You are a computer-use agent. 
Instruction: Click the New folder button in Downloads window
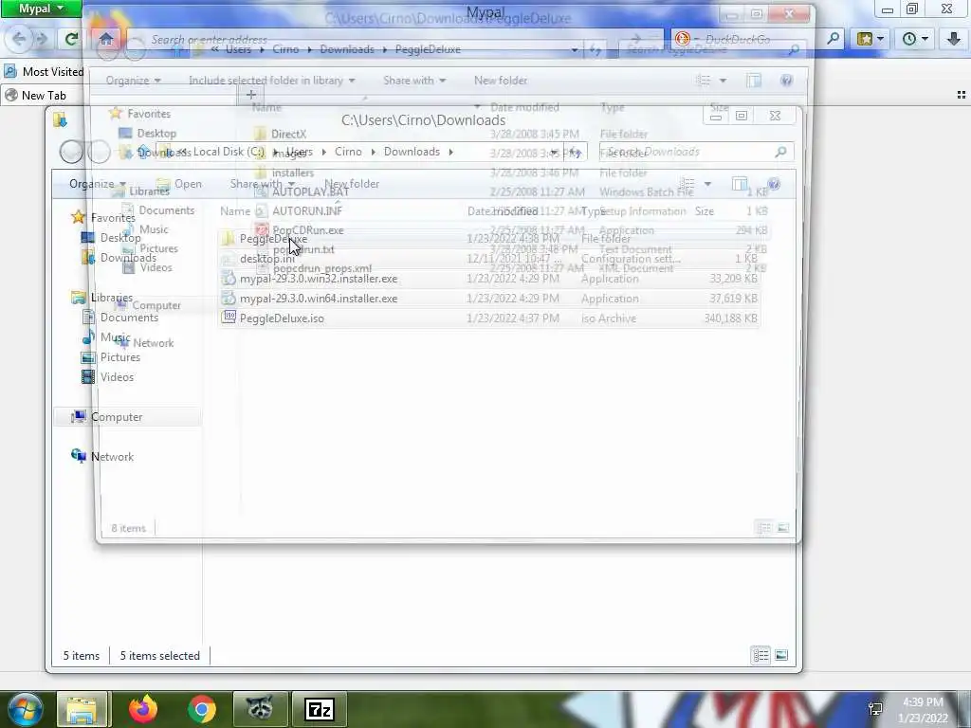pyautogui.click(x=352, y=184)
